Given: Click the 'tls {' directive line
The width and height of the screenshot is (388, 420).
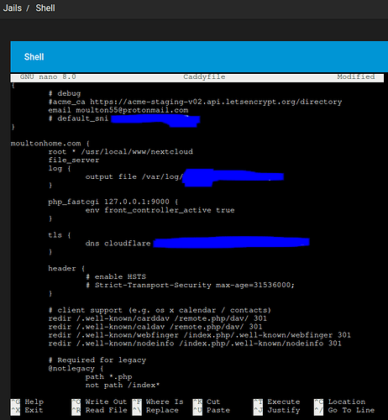Looking at the screenshot, I should click(60, 235).
